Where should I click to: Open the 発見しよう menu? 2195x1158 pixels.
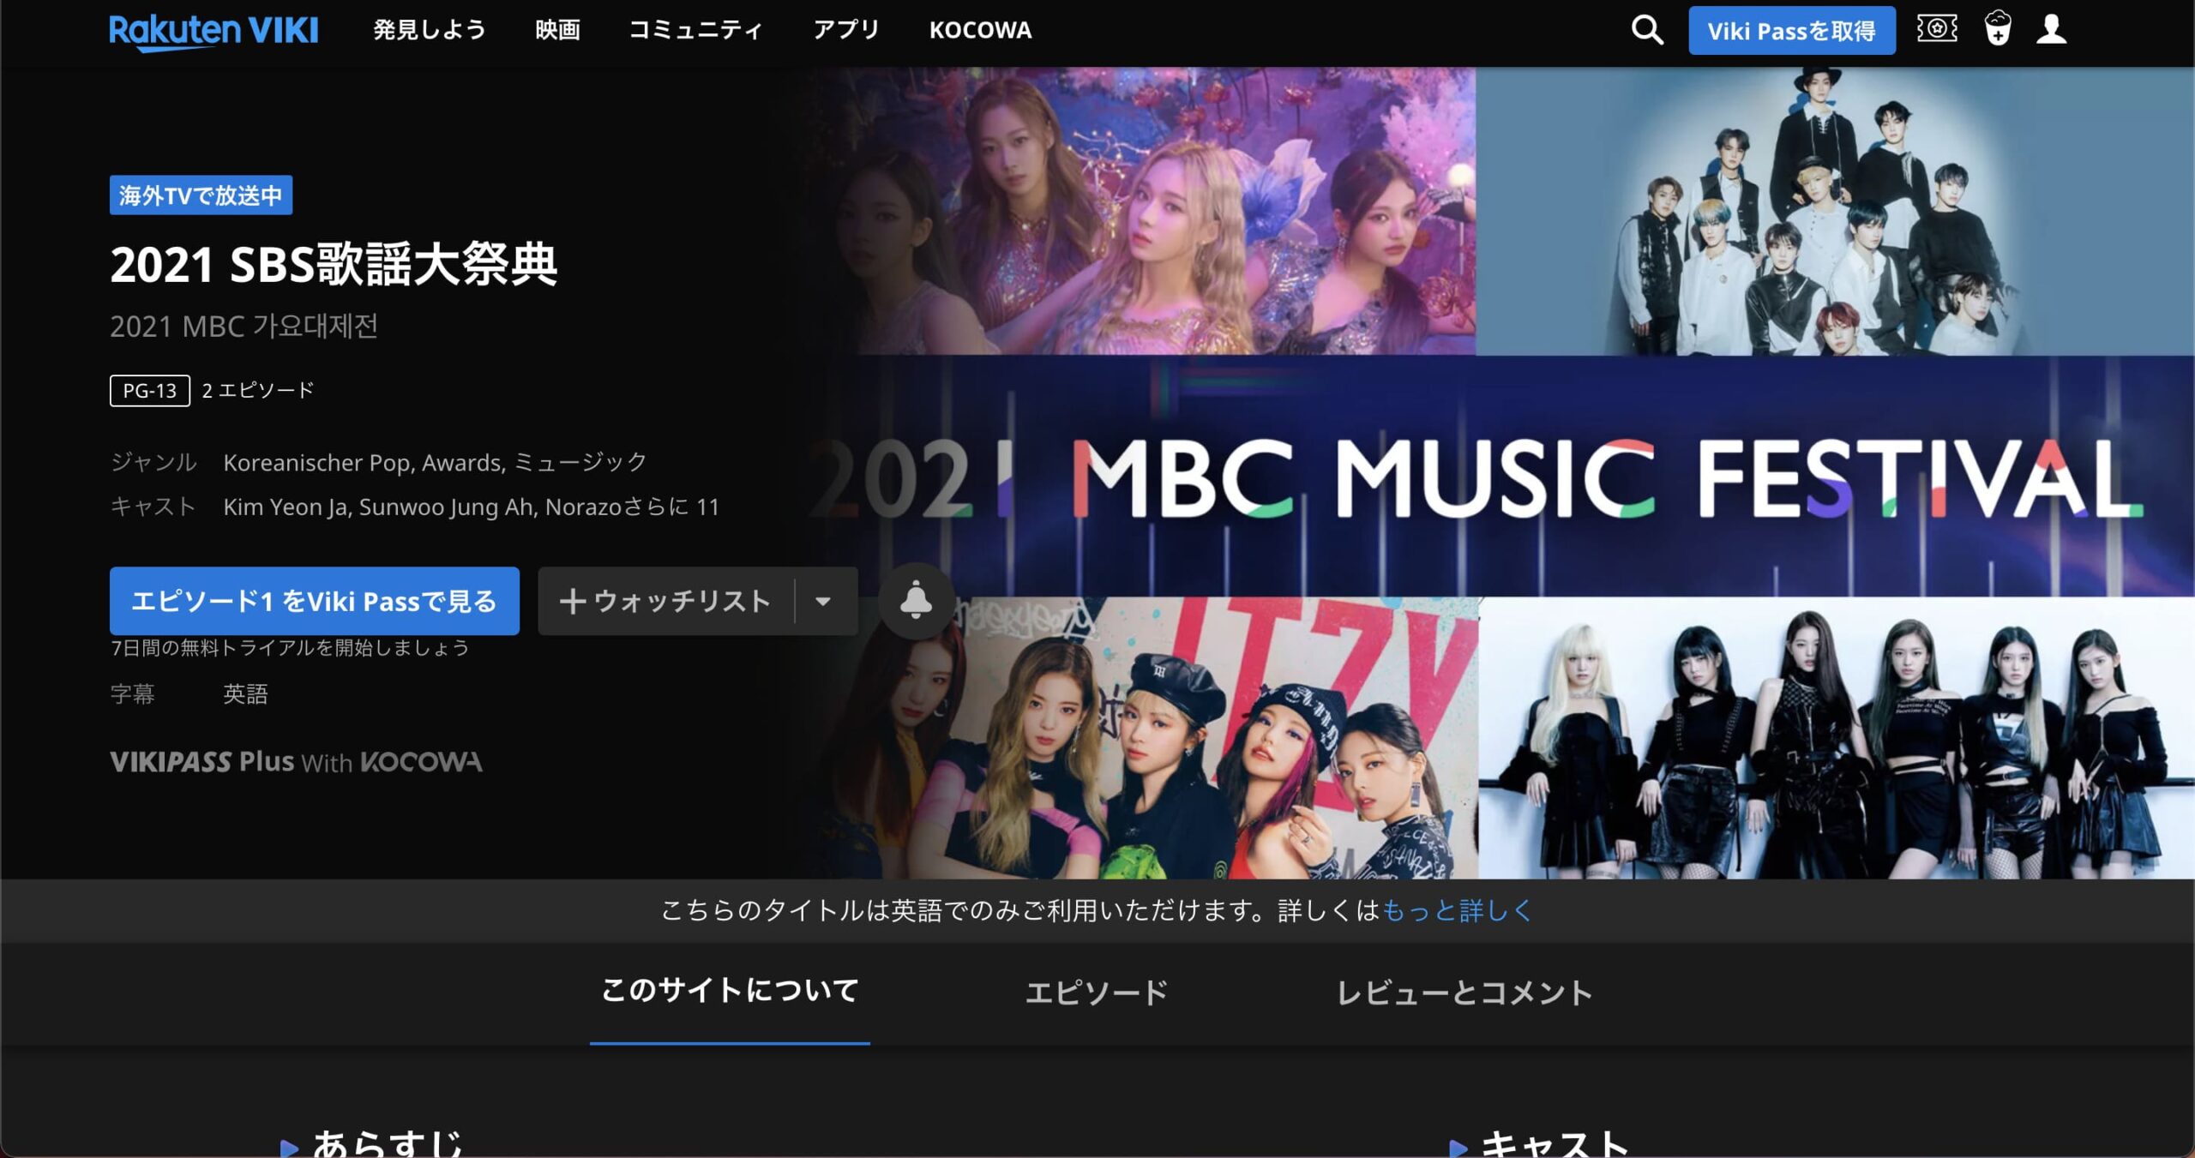pos(429,30)
